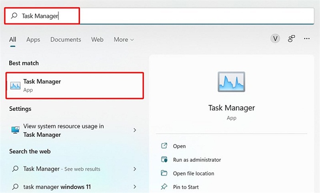The image size is (320, 193).
Task: Switch to the Documents tab
Action: [65, 40]
